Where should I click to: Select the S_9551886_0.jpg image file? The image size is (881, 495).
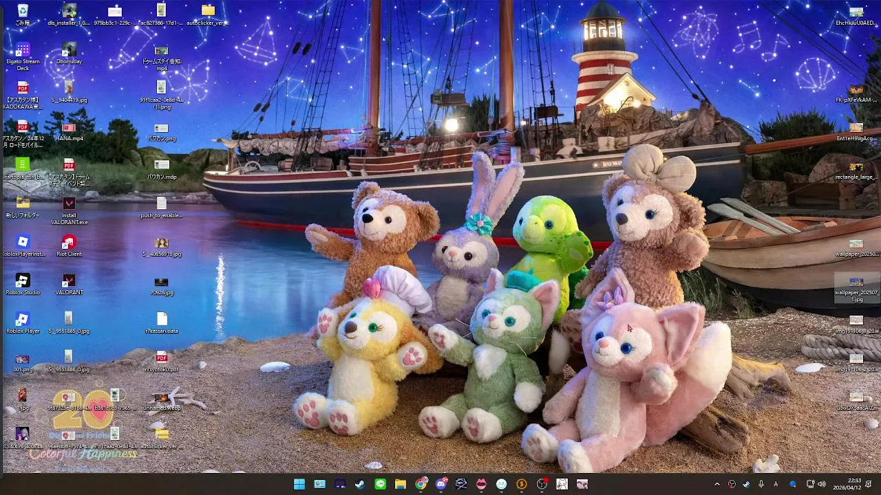pos(69,362)
